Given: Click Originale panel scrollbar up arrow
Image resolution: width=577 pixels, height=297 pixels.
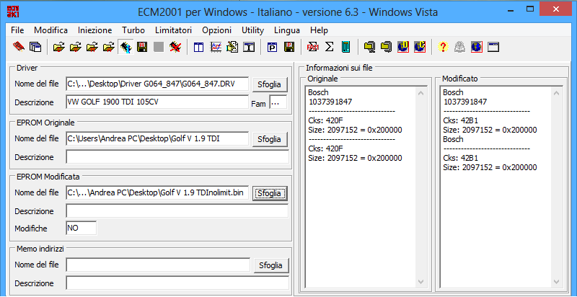Looking at the screenshot, I should click(421, 94).
